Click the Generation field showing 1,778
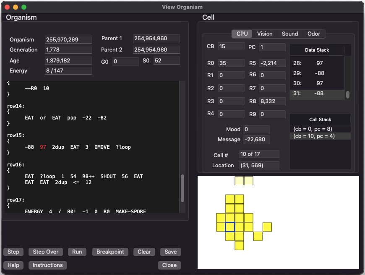 pyautogui.click(x=68, y=50)
